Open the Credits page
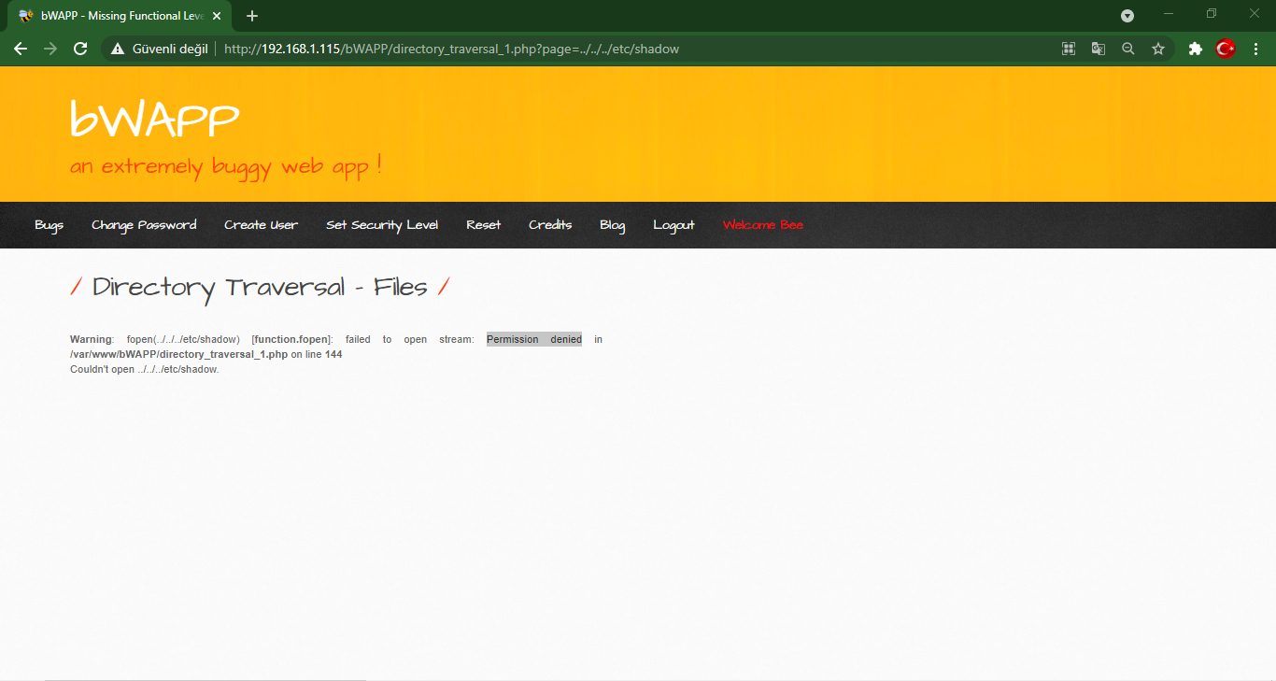This screenshot has width=1276, height=681. pyautogui.click(x=550, y=225)
